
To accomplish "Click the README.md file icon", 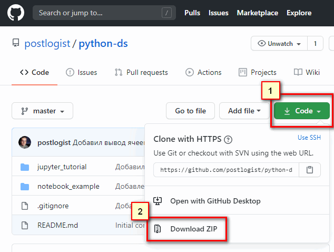I will click(x=25, y=225).
